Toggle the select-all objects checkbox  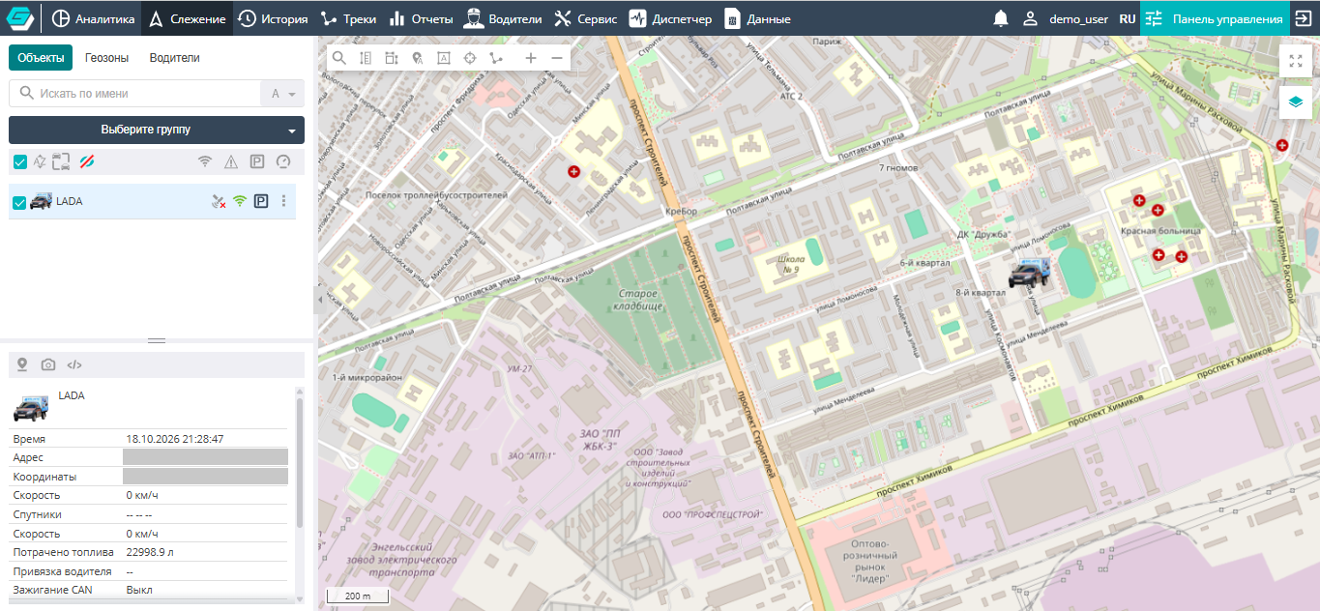[x=19, y=161]
